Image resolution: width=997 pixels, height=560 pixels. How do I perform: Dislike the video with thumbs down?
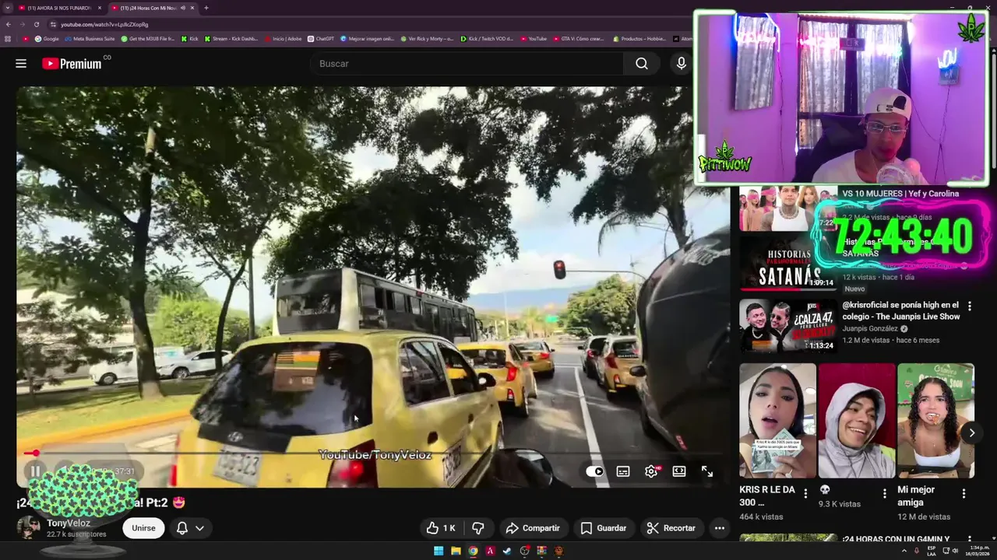point(478,528)
